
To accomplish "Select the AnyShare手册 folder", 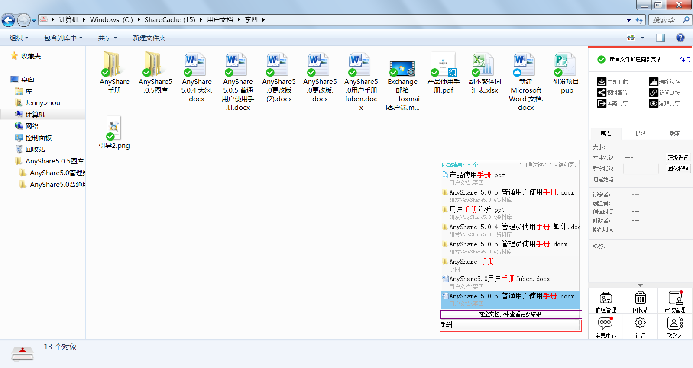I will pos(114,72).
